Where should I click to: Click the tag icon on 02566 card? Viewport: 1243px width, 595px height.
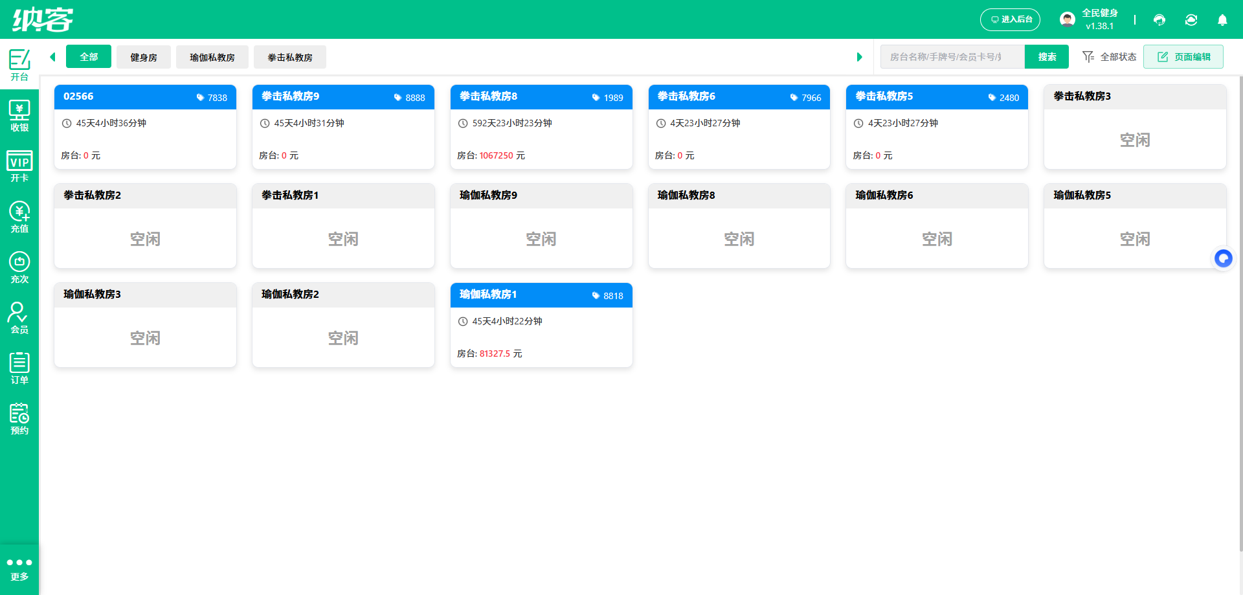[200, 98]
